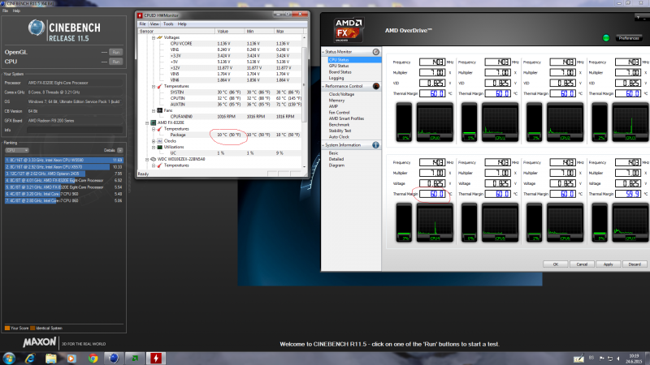Select Board Status in AMD OverDrive
The image size is (650, 365).
(340, 72)
